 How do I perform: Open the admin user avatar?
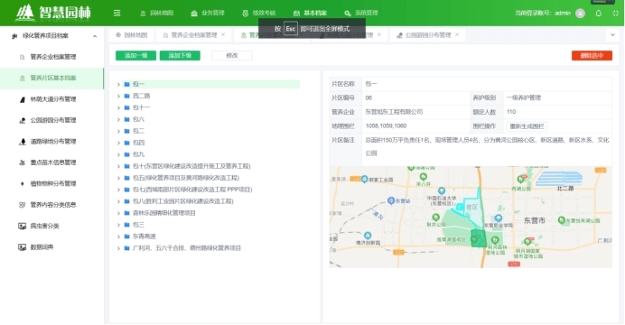pyautogui.click(x=581, y=14)
